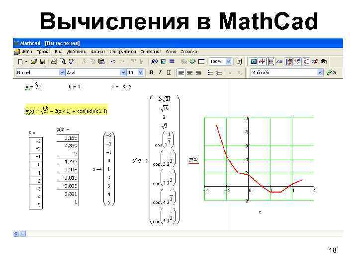358x268 pixels.
Task: Open the Справка menu
Action: (x=189, y=52)
